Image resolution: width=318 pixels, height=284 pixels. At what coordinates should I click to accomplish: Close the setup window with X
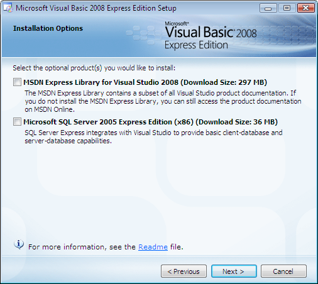pyautogui.click(x=306, y=8)
